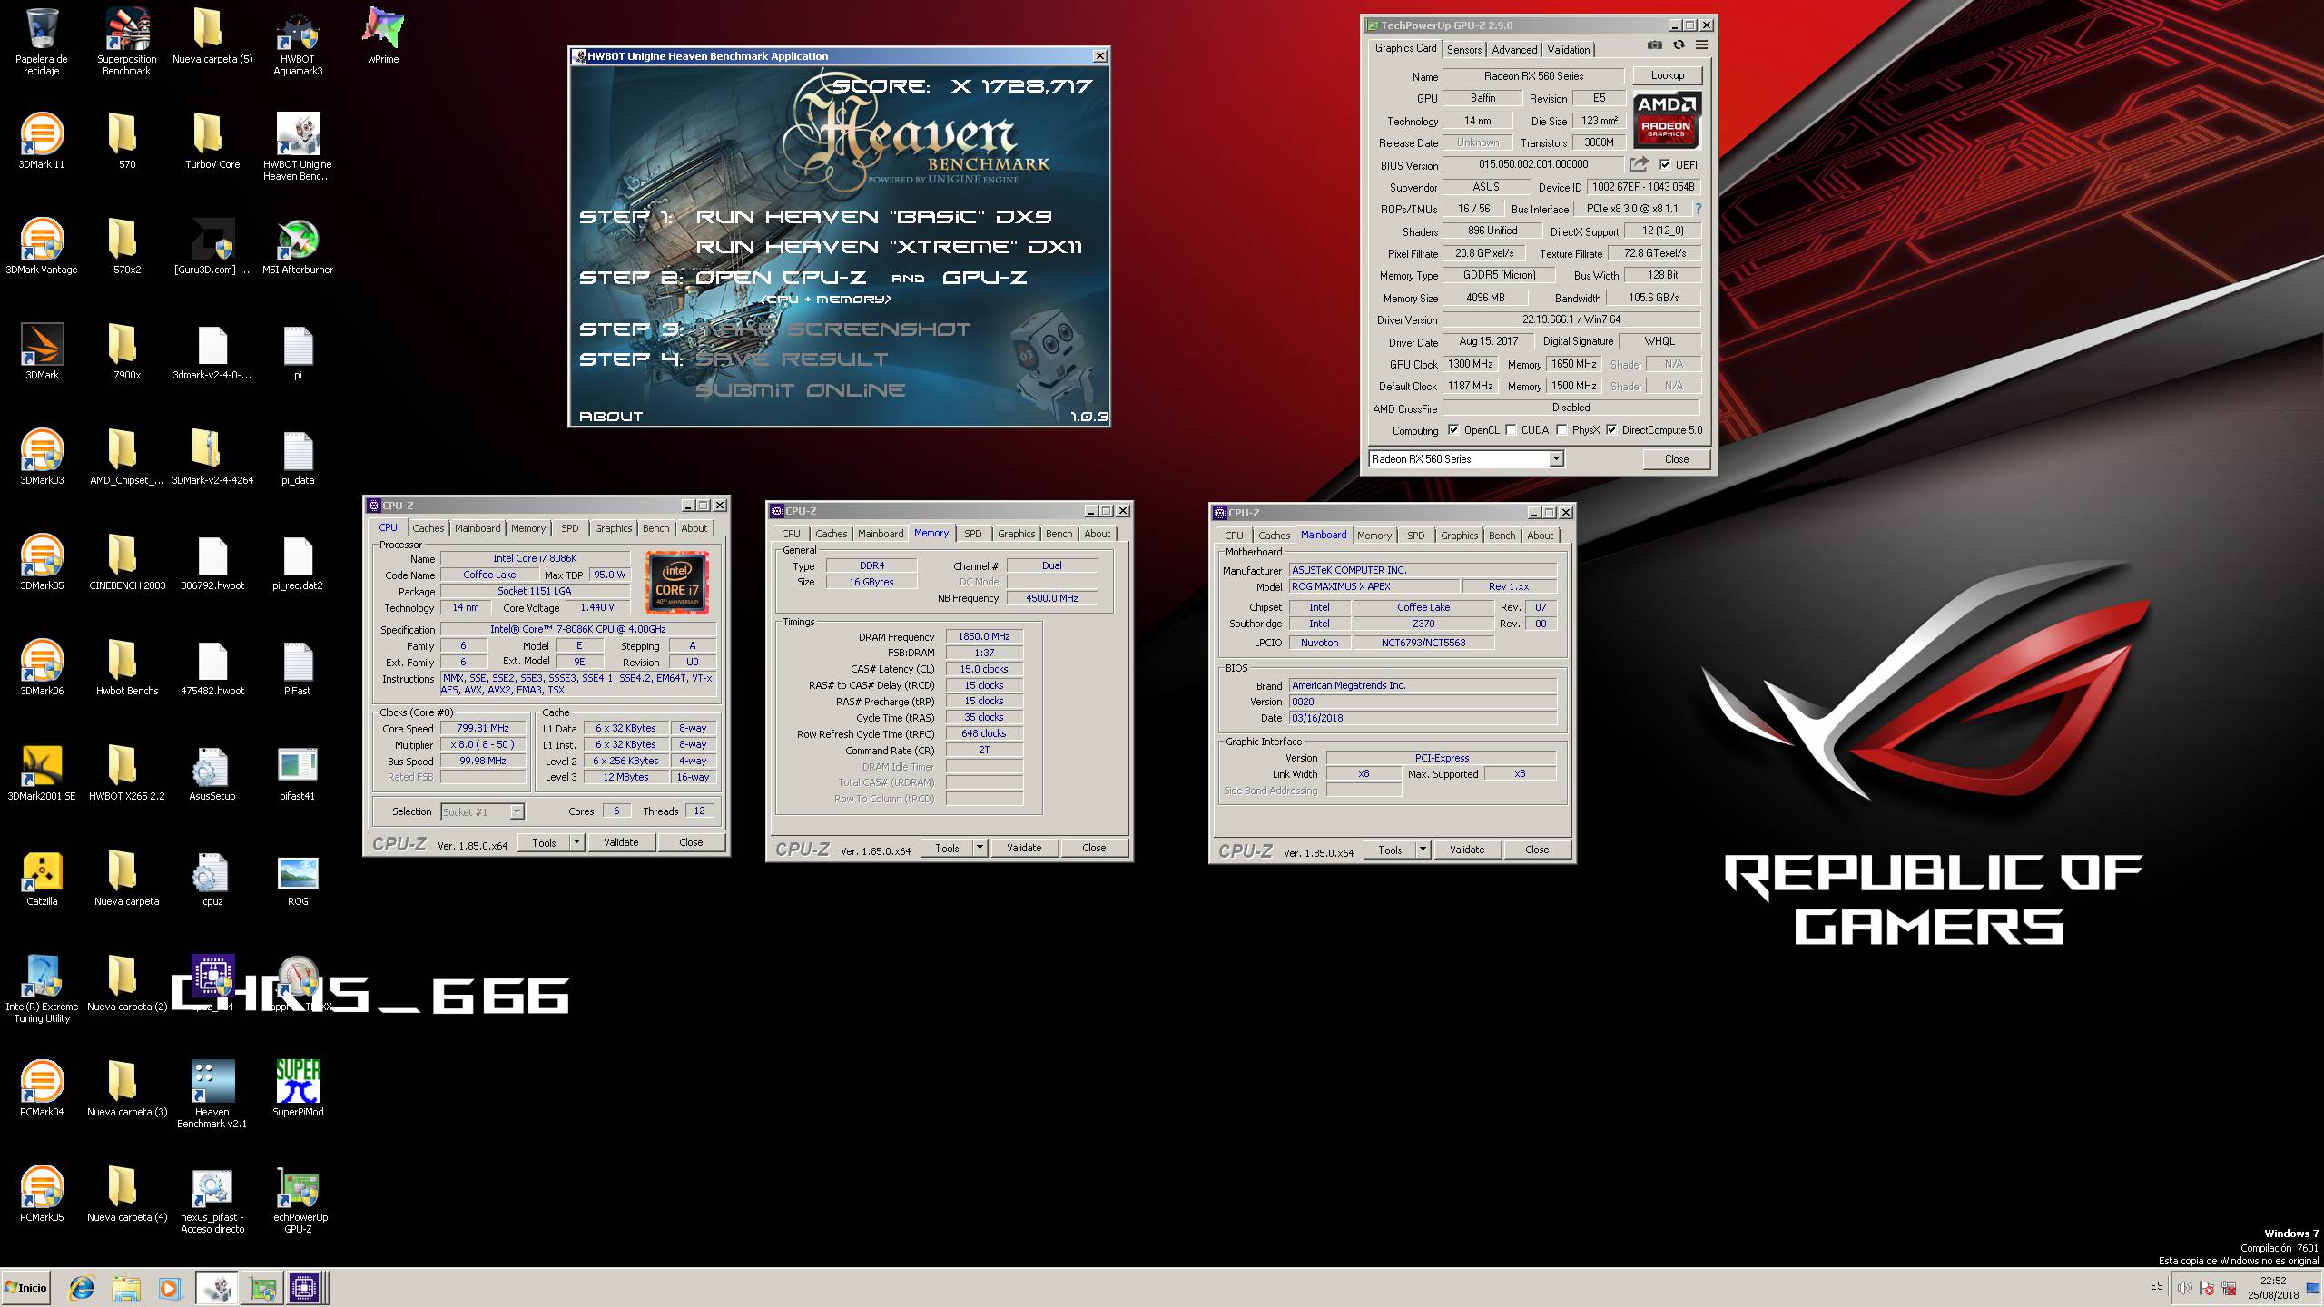Open Windows Explorer from taskbar
Screen dimensions: 2324x1307
(x=126, y=1288)
